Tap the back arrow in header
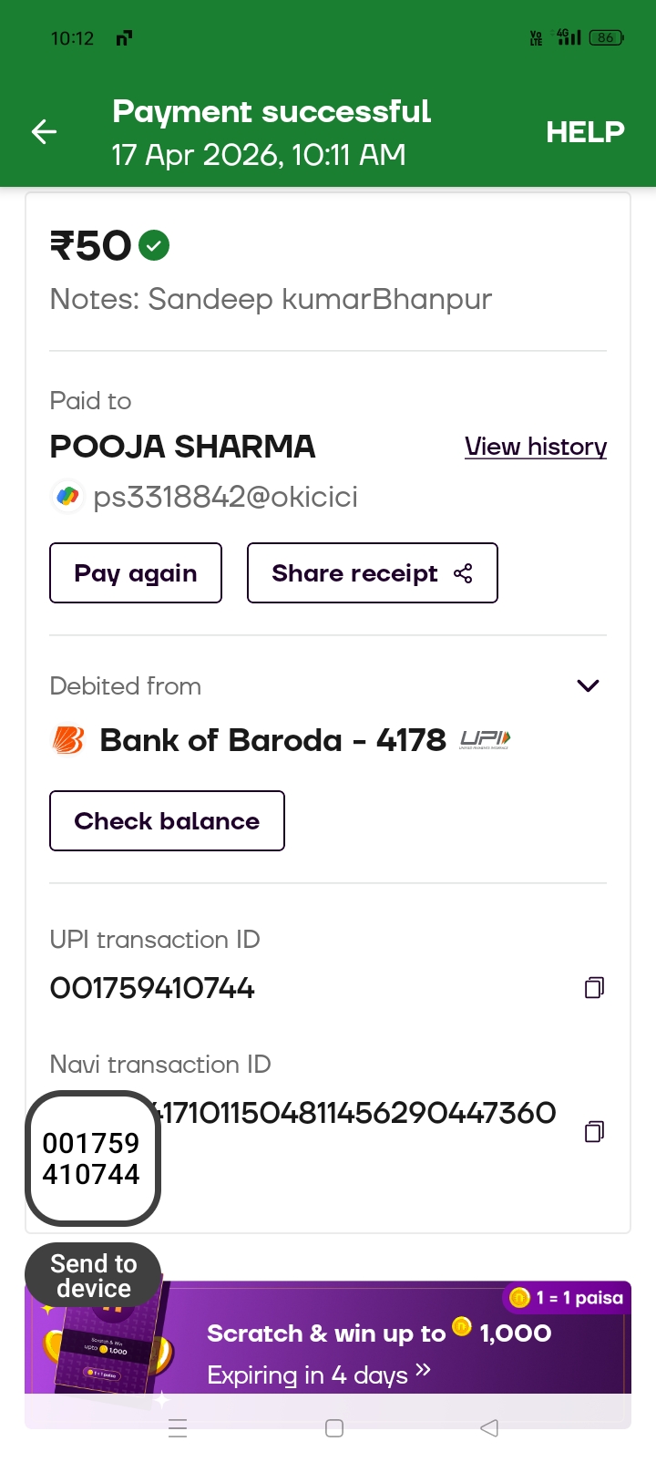 coord(44,132)
